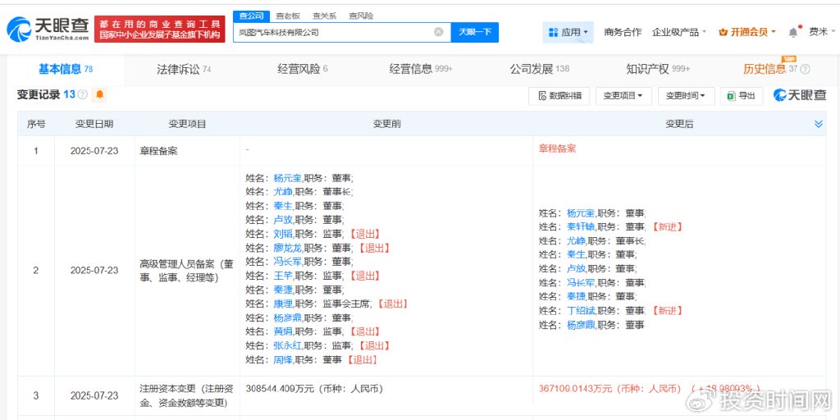This screenshot has height=420, width=840.
Task: Open 秦轩辕 in the 变更后 column
Action: coord(581,226)
